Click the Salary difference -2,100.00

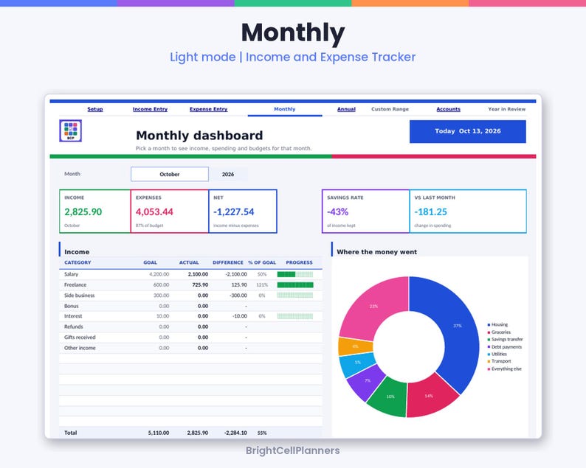(236, 274)
